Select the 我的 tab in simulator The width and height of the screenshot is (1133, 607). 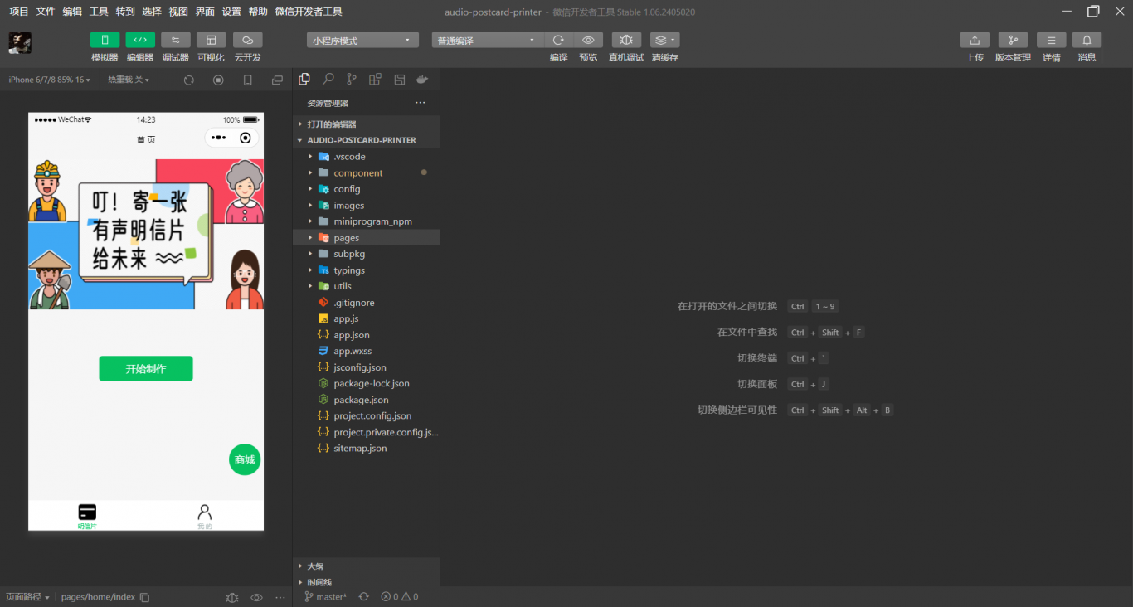point(205,516)
